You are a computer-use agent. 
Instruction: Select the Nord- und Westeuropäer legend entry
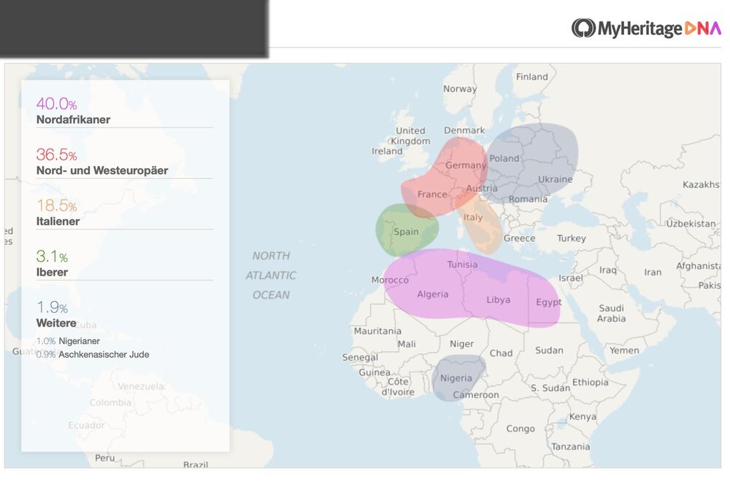(x=101, y=163)
